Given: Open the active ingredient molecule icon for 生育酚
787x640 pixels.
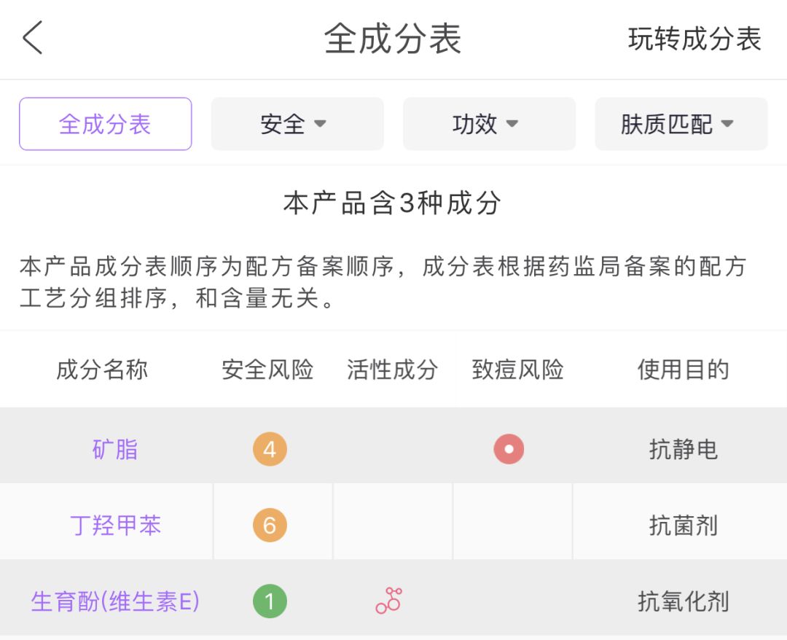Looking at the screenshot, I should [388, 601].
